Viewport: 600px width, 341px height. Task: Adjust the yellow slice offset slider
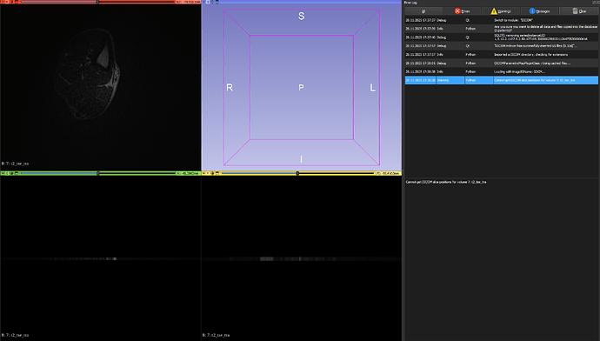pyautogui.click(x=297, y=173)
